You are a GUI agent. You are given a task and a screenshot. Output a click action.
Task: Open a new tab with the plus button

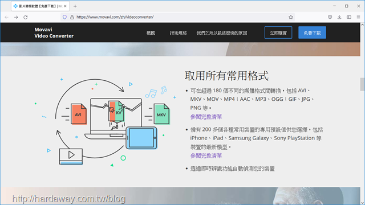click(75, 6)
